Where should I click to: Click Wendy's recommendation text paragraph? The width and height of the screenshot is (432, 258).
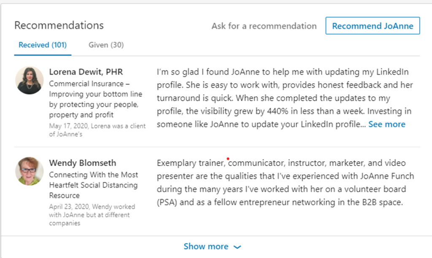tap(285, 183)
